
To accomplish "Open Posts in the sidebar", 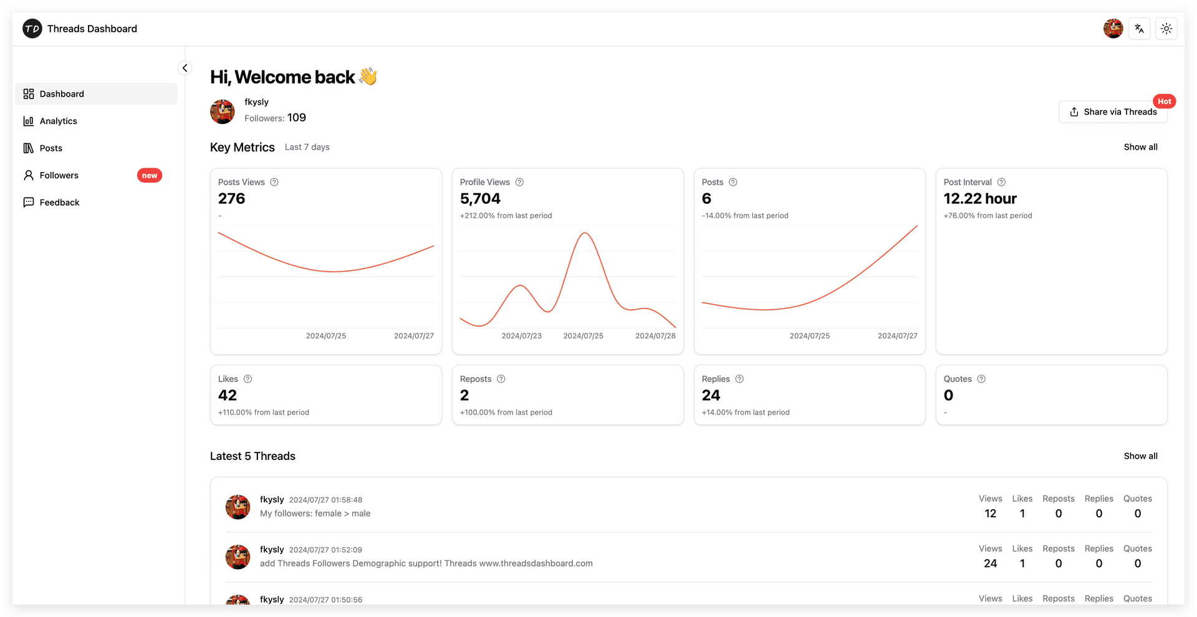I will click(x=97, y=148).
